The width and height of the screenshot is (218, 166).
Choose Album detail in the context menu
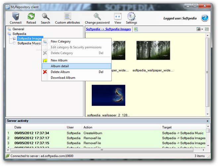[x=77, y=66]
